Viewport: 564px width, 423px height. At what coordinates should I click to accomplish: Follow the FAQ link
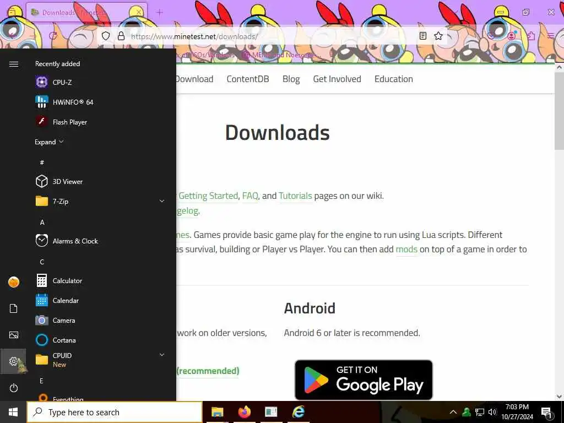coord(251,196)
